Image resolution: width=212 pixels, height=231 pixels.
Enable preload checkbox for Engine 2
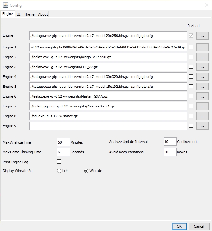pyautogui.click(x=191, y=57)
